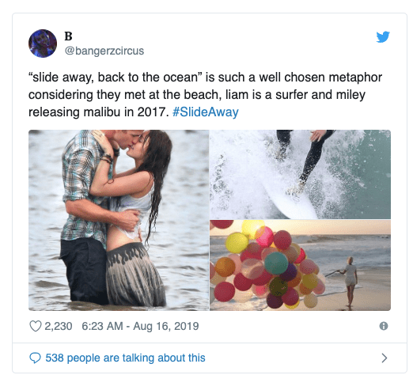413x375 pixels.
Task: Like the tweet with heart icon
Action: point(35,326)
